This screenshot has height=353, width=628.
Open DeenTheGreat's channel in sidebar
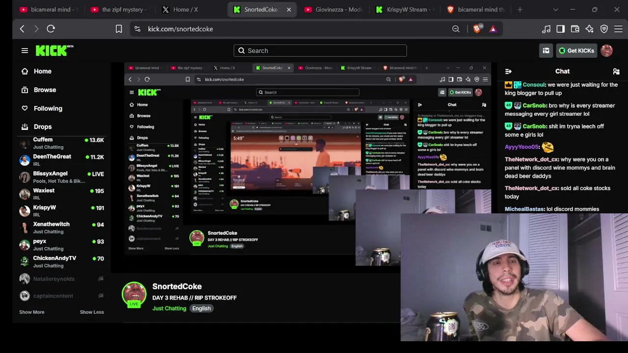(x=61, y=160)
